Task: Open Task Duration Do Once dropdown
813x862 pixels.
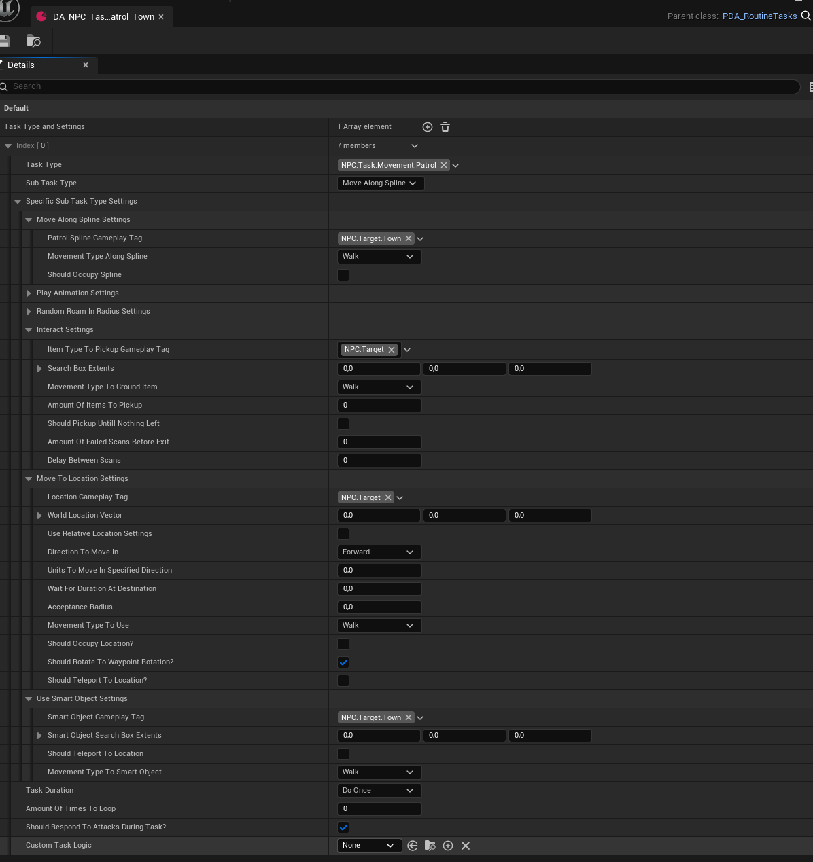Action: click(x=379, y=791)
